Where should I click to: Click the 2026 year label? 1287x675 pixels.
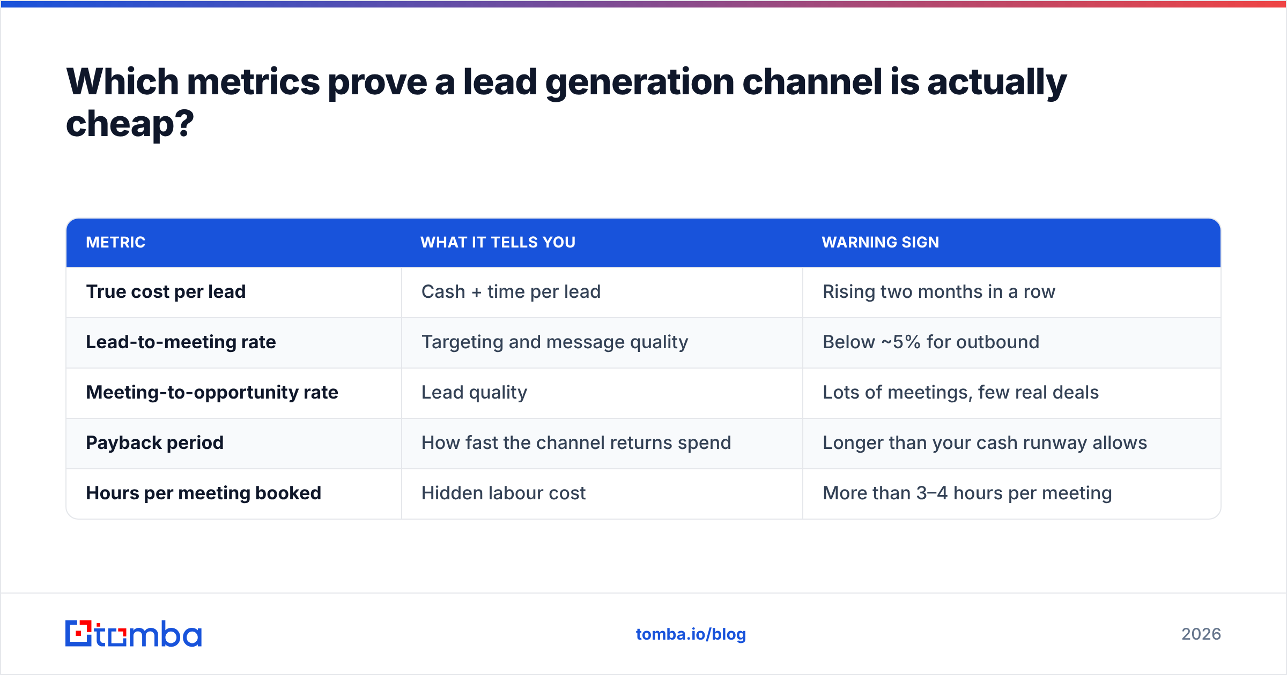click(x=1201, y=634)
